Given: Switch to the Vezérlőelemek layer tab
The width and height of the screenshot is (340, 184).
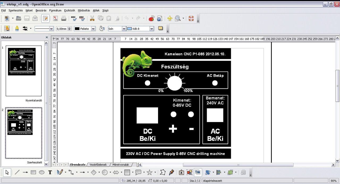Looking at the screenshot, I should pyautogui.click(x=98, y=165).
